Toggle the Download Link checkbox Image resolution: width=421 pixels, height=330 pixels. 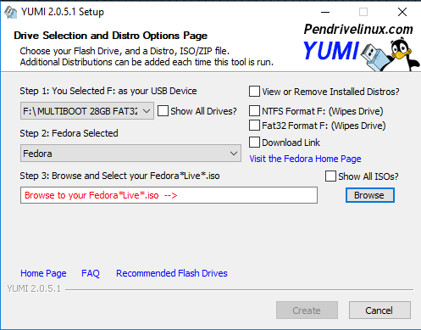(254, 143)
